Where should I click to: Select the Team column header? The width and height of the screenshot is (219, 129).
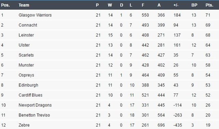[x=24, y=5]
